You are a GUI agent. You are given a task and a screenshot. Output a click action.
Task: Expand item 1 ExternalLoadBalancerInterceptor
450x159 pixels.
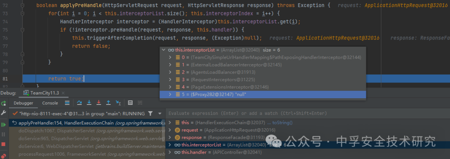[170, 65]
